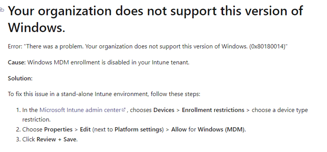Click the sentence about stand-alone Intune environment
327x152 pixels.
pyautogui.click(x=104, y=94)
